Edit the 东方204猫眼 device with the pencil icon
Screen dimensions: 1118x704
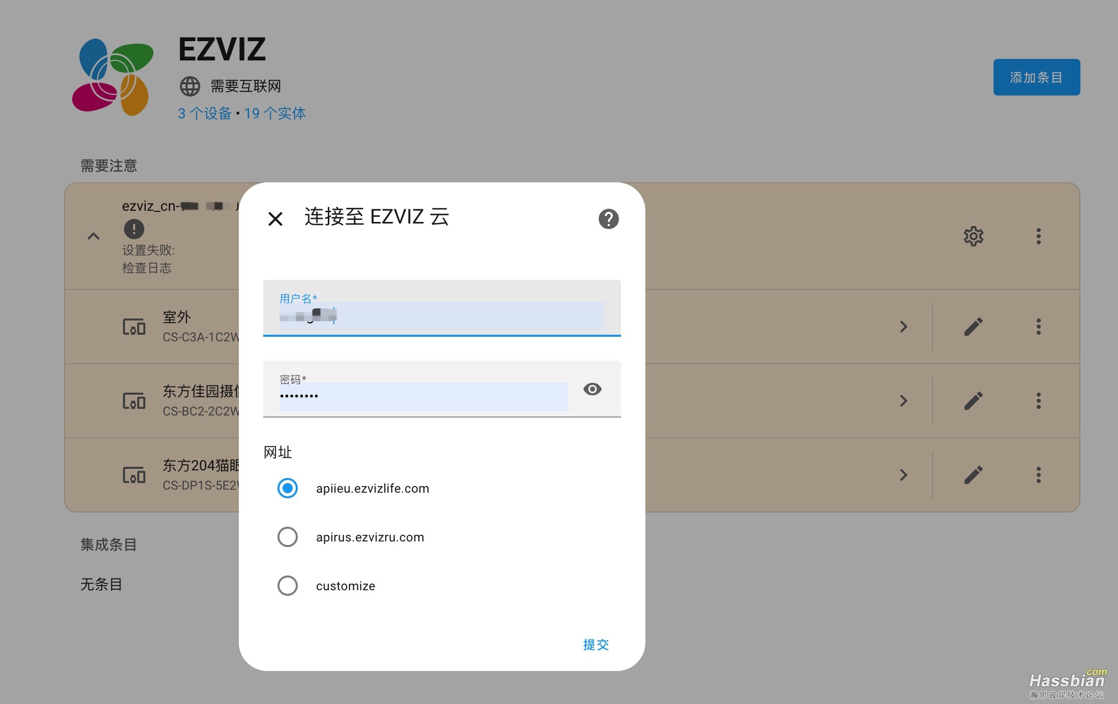tap(973, 475)
